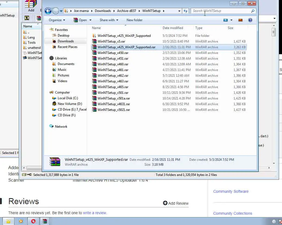
Task: Select Desktop under Favorites
Action: coord(63,36)
